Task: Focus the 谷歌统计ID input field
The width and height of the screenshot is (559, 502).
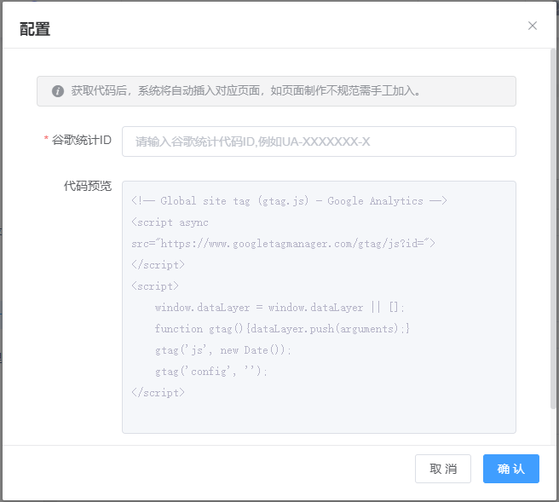Action: (x=319, y=141)
